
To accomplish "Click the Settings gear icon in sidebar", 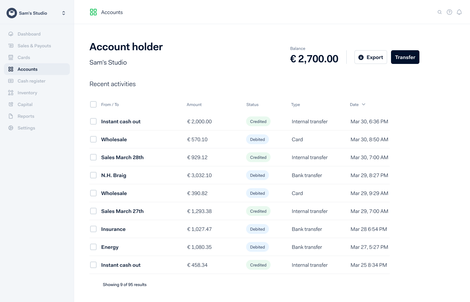I will (11, 128).
